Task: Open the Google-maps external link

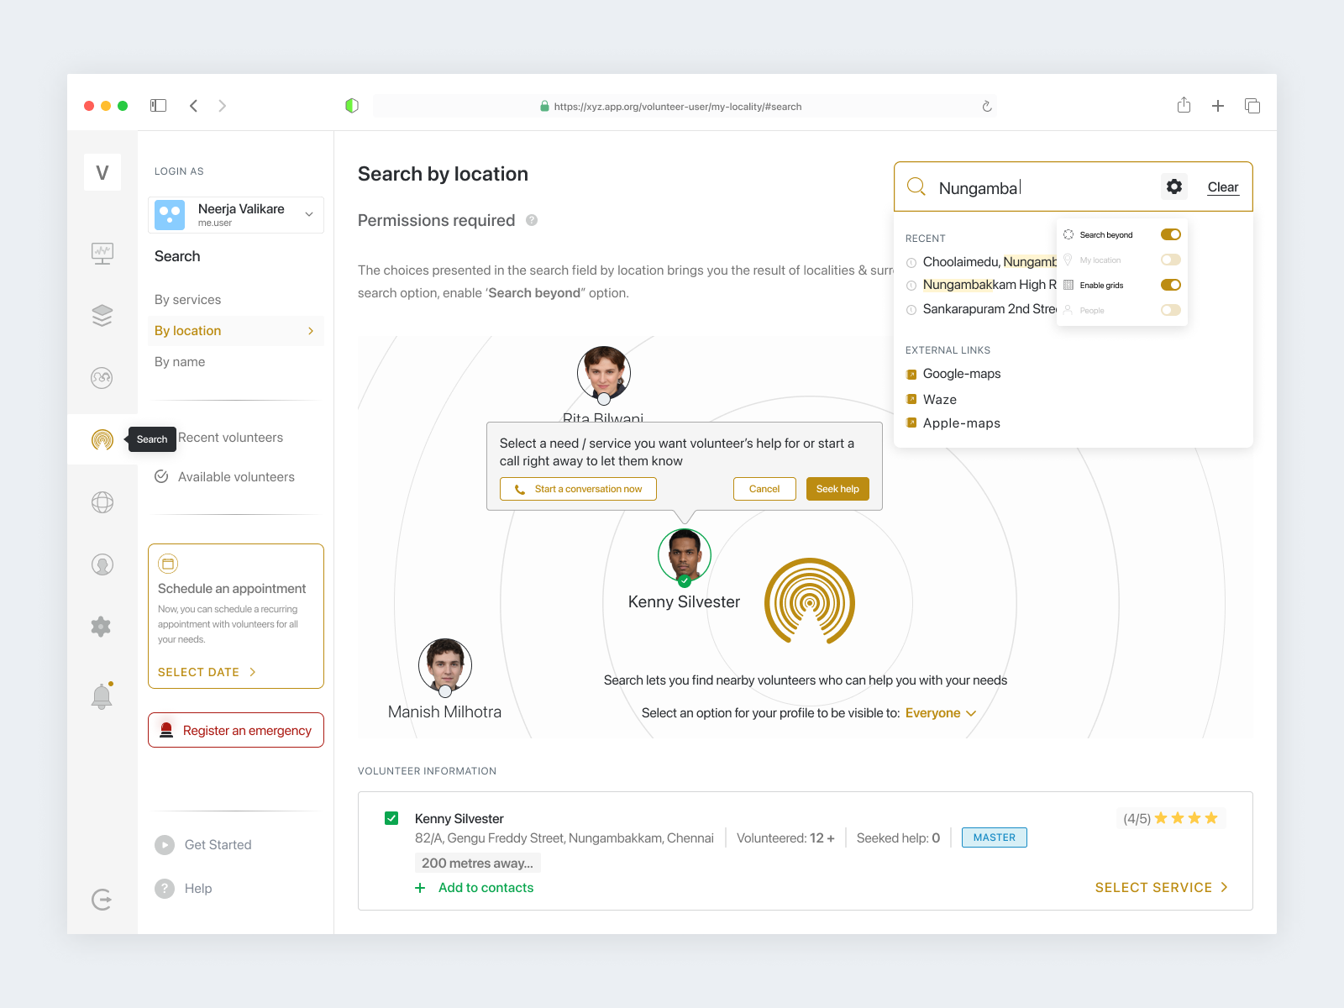Action: click(x=961, y=374)
